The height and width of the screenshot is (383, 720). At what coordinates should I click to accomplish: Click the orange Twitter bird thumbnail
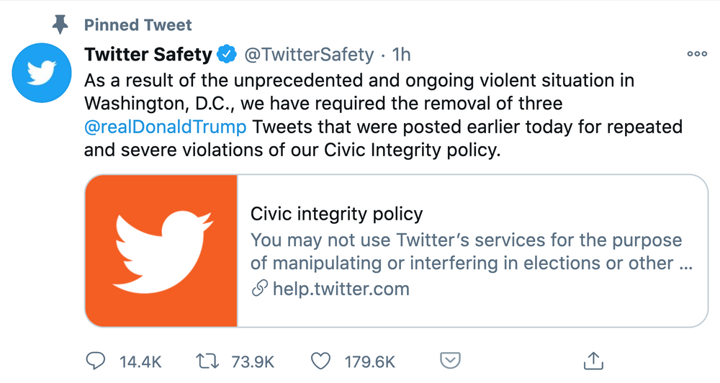161,251
